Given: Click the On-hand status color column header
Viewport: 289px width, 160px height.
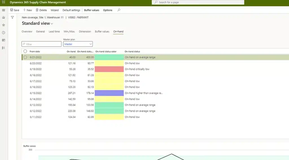Looking at the screenshot, I should click(106, 51).
